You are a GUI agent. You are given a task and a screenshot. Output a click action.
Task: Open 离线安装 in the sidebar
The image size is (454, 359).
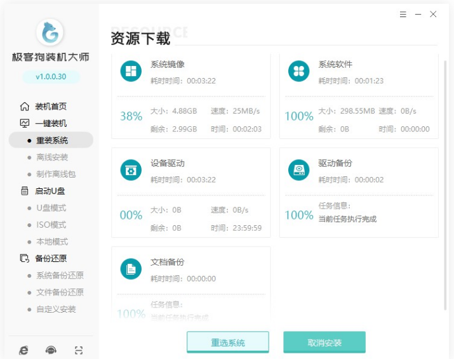tap(51, 157)
